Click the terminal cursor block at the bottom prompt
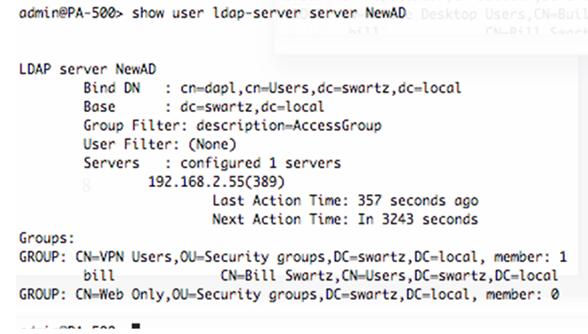 click(137, 329)
